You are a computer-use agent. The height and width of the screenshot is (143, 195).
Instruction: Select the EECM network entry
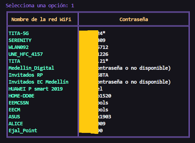(x=14, y=110)
